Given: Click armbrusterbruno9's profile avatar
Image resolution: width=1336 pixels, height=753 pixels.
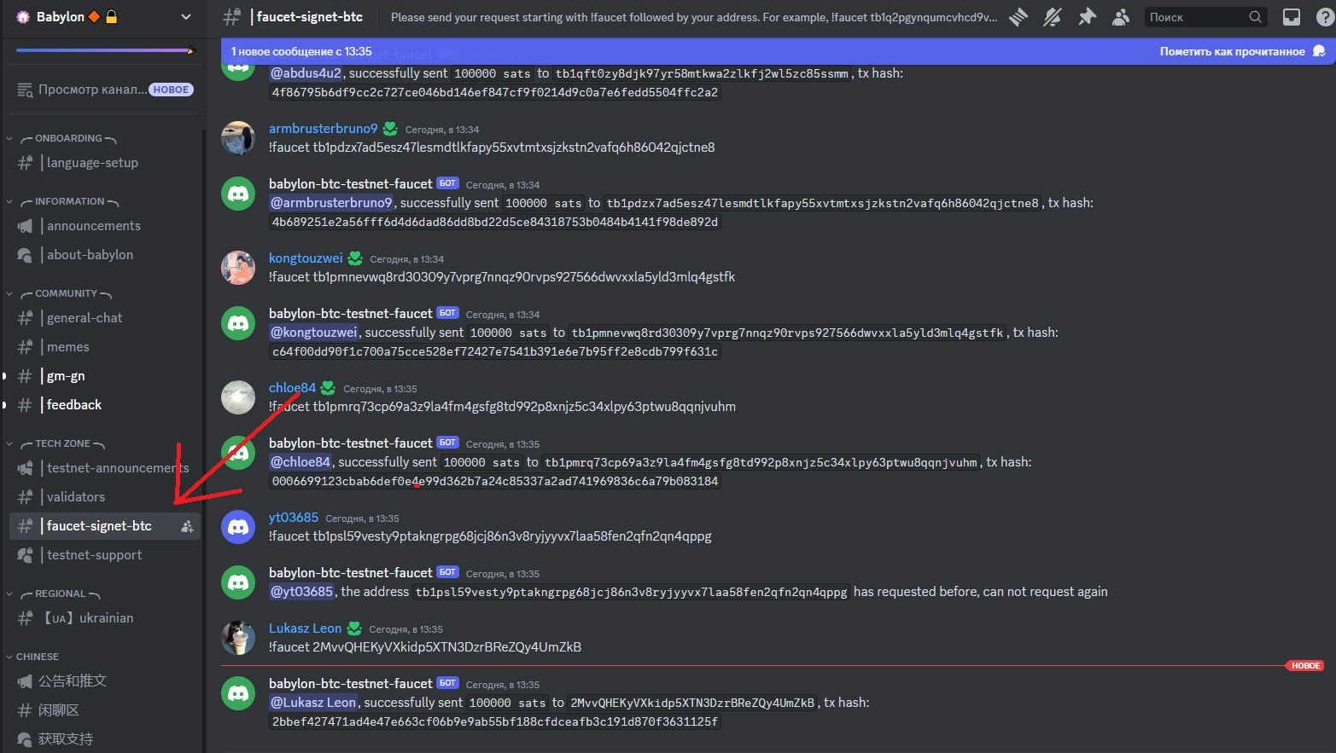Looking at the screenshot, I should (x=238, y=138).
